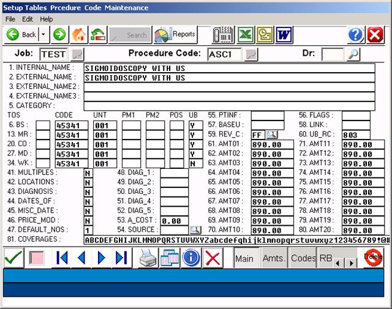Screen dimensions: 392x309
Task: Click the pink color square
Action: pyautogui.click(x=37, y=258)
